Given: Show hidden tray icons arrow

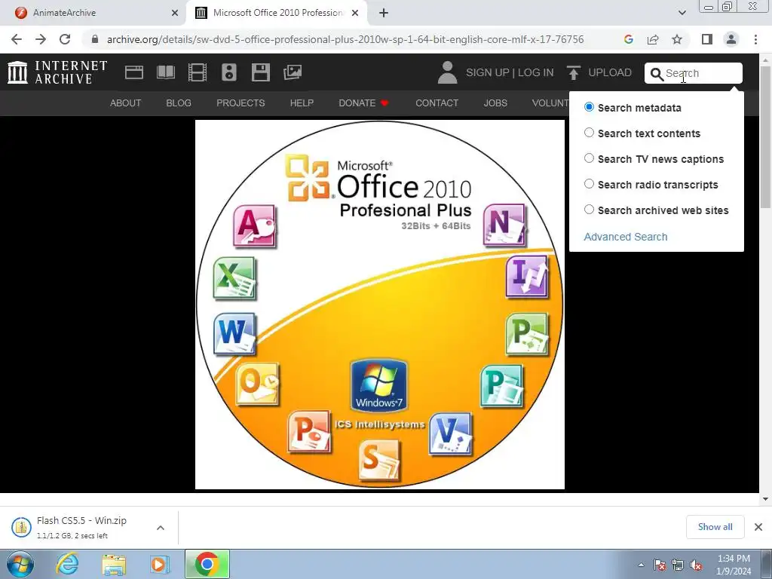Looking at the screenshot, I should [x=641, y=565].
